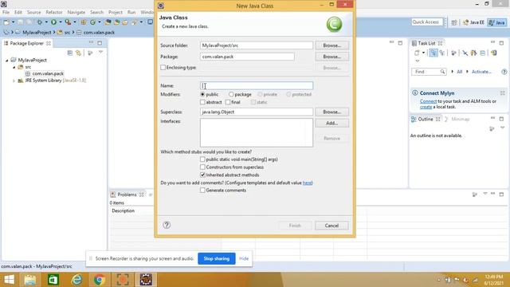Click Browse next to Package field
510x287 pixels.
pos(331,57)
